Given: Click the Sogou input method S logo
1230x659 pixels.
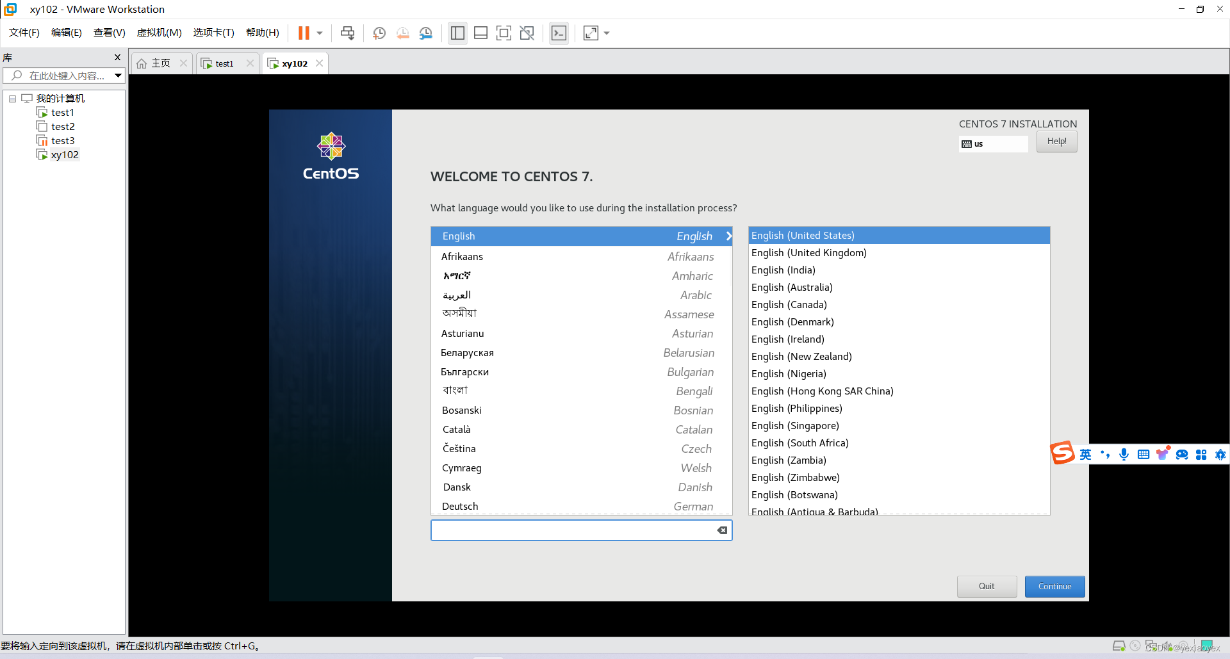Looking at the screenshot, I should [1062, 453].
